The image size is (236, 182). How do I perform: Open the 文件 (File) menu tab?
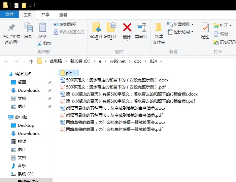[9, 14]
